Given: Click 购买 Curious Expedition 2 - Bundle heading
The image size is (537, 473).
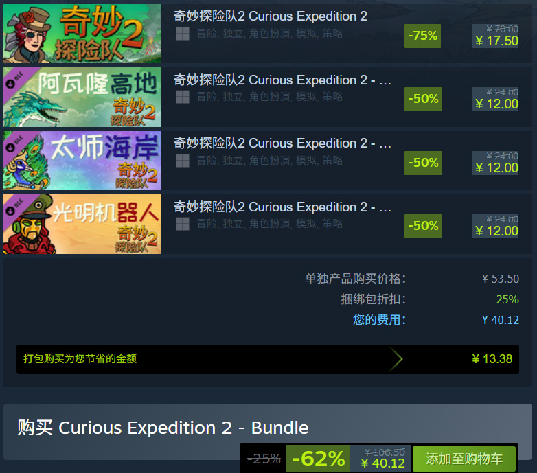Looking at the screenshot, I should click(x=163, y=428).
